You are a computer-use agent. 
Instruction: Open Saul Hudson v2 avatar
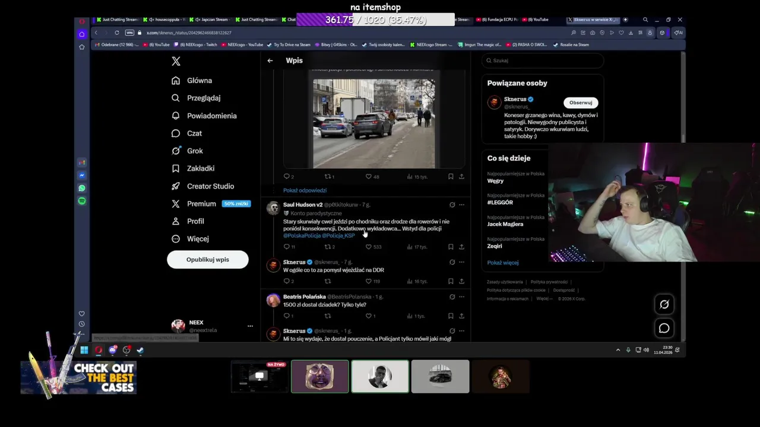tap(273, 208)
